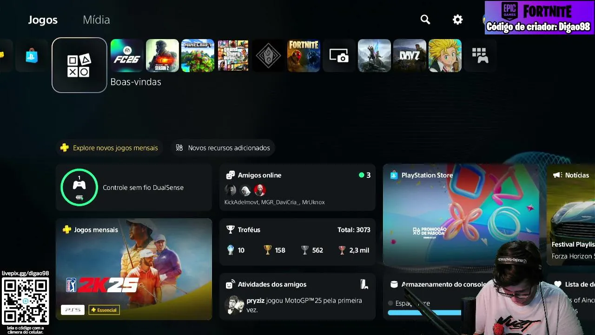Viewport: 595px width, 335px height.
Task: Launch EA FC26 game tile
Action: coord(127,56)
